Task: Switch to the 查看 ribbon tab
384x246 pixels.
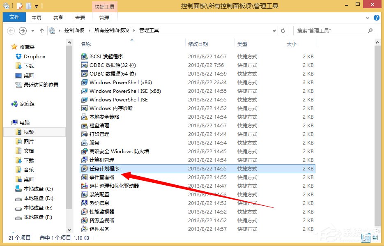Action: [x=80, y=17]
